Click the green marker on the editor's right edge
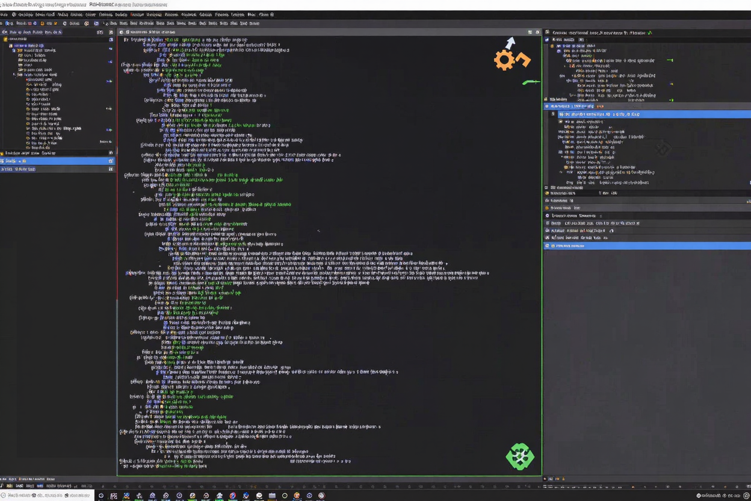 [531, 82]
